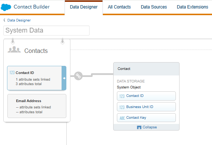The image size is (212, 145).
Task: Click the Data Designer breadcrumb link
Action: point(19,20)
